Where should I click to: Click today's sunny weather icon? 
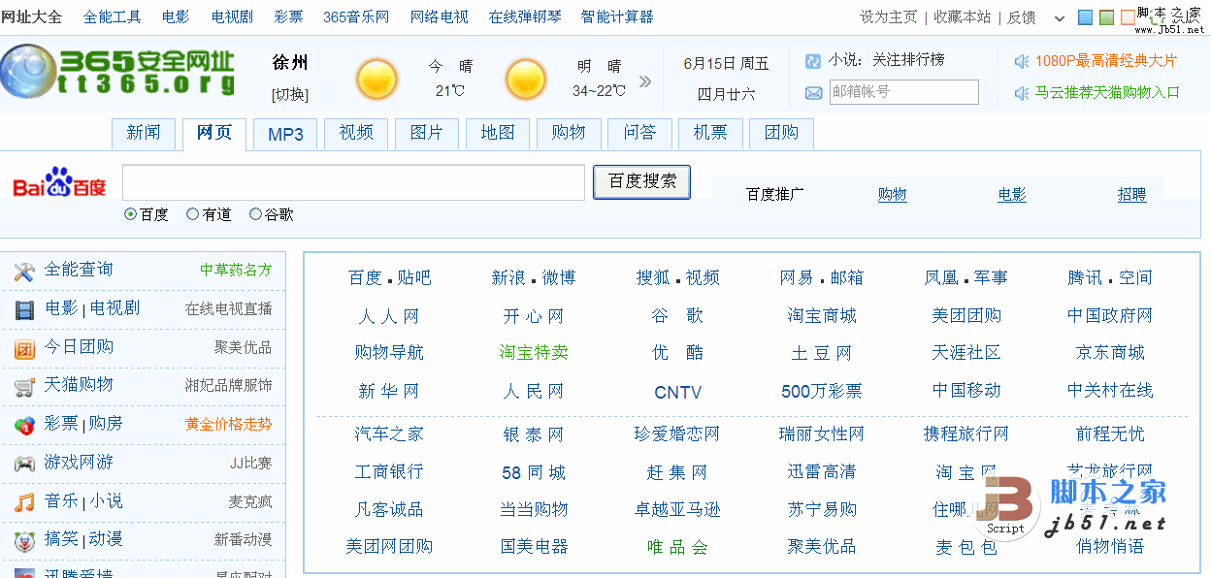(x=376, y=80)
